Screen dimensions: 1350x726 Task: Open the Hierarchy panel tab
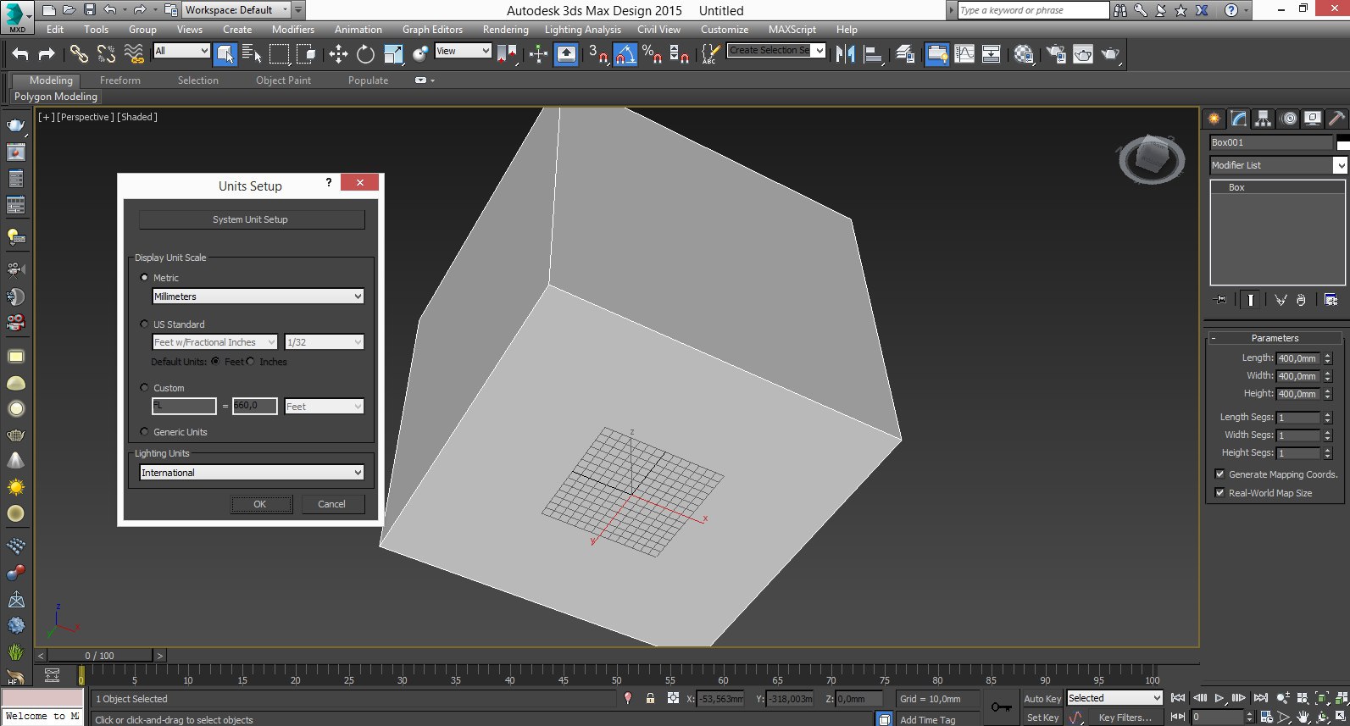point(1264,119)
